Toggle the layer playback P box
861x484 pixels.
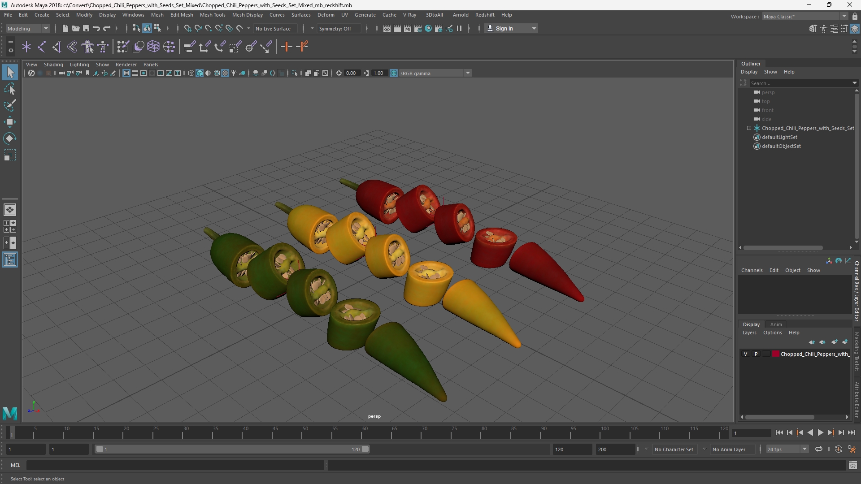point(756,354)
